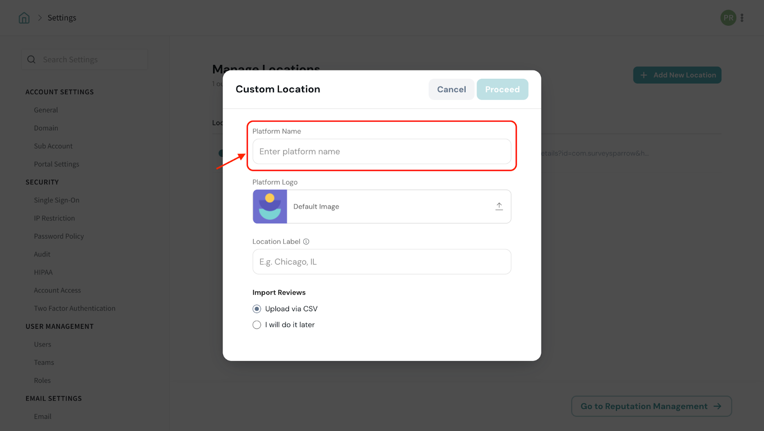
Task: Open the General settings item
Action: 46,110
